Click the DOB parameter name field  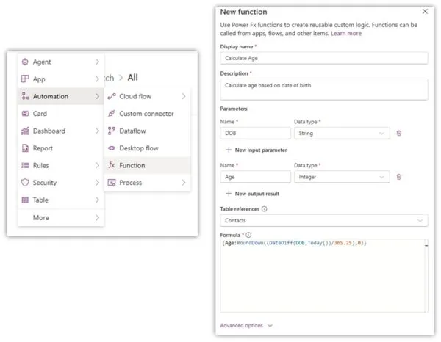point(255,133)
